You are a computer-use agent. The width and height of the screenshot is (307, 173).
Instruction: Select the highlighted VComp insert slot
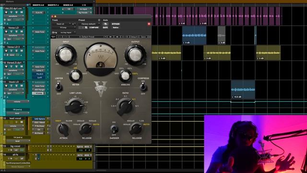38,93
